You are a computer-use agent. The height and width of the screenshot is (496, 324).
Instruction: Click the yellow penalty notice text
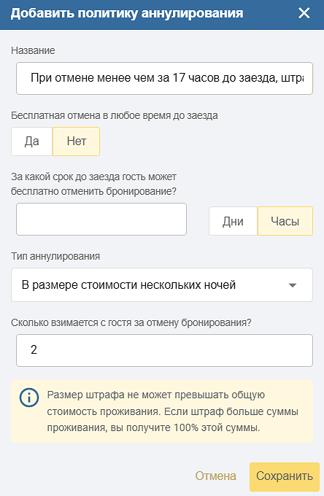[172, 411]
